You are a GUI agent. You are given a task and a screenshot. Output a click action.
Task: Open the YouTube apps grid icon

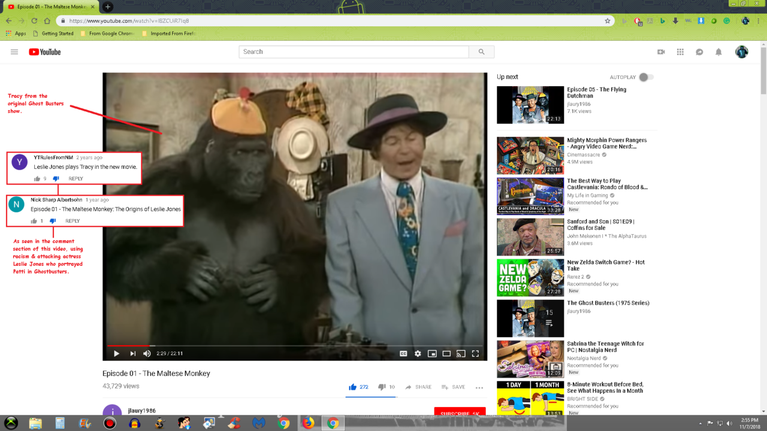coord(680,52)
